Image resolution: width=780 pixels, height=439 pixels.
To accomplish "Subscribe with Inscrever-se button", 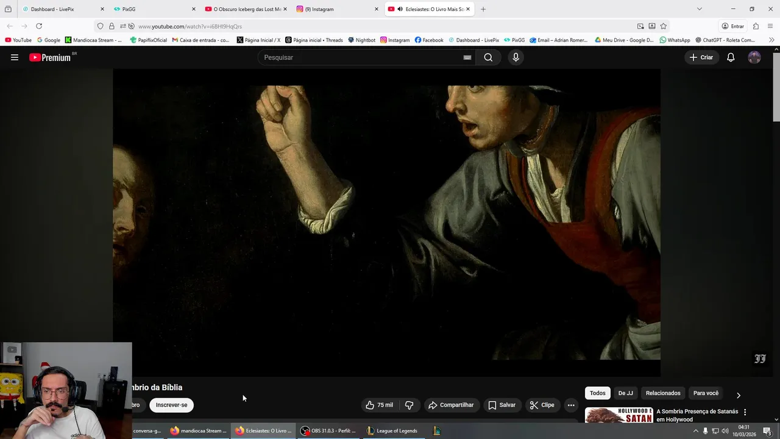I will click(171, 405).
